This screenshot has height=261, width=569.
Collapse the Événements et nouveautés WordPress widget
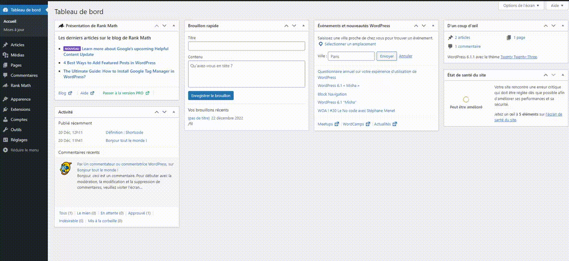click(433, 26)
